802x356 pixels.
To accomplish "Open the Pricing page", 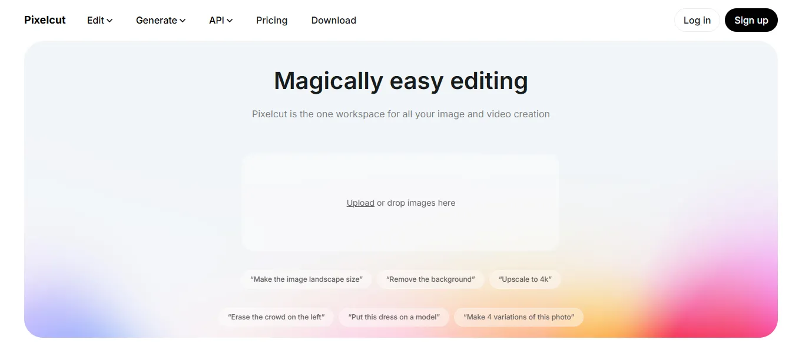I will click(272, 20).
